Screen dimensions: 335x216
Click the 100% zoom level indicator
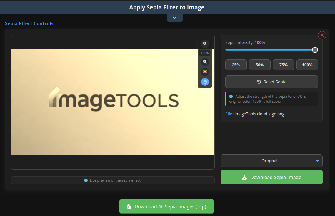[205, 53]
